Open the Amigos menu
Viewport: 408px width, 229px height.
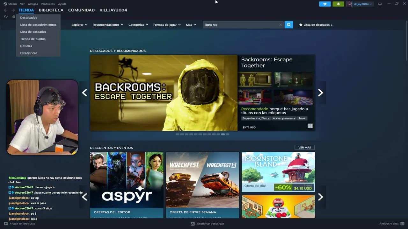(33, 4)
